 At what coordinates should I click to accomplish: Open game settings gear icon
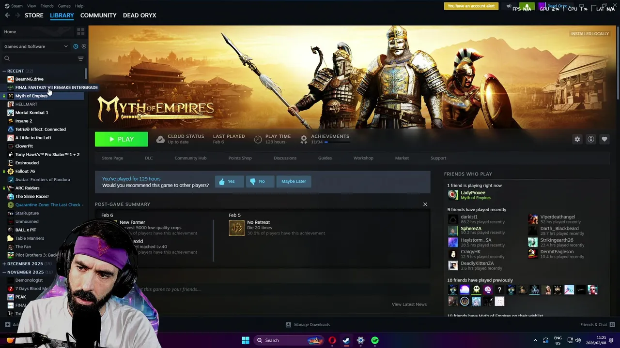coord(577,139)
